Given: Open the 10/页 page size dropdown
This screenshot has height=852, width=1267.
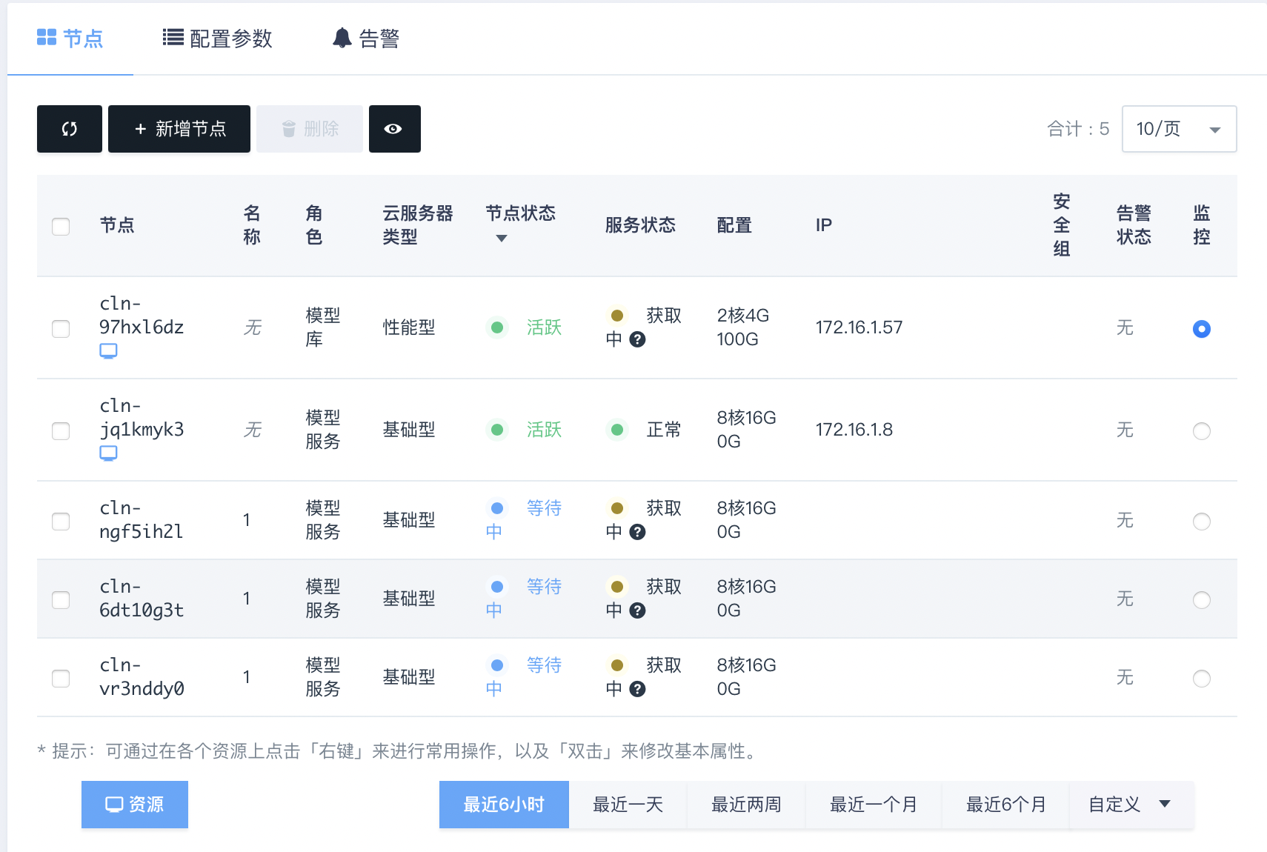Looking at the screenshot, I should [x=1179, y=129].
